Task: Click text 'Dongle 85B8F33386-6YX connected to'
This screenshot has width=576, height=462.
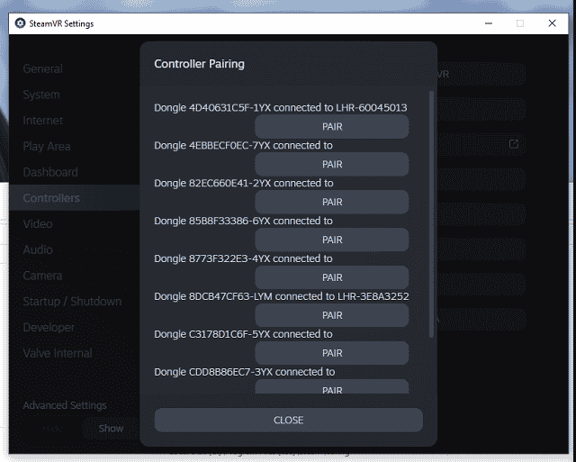Action: (x=243, y=221)
